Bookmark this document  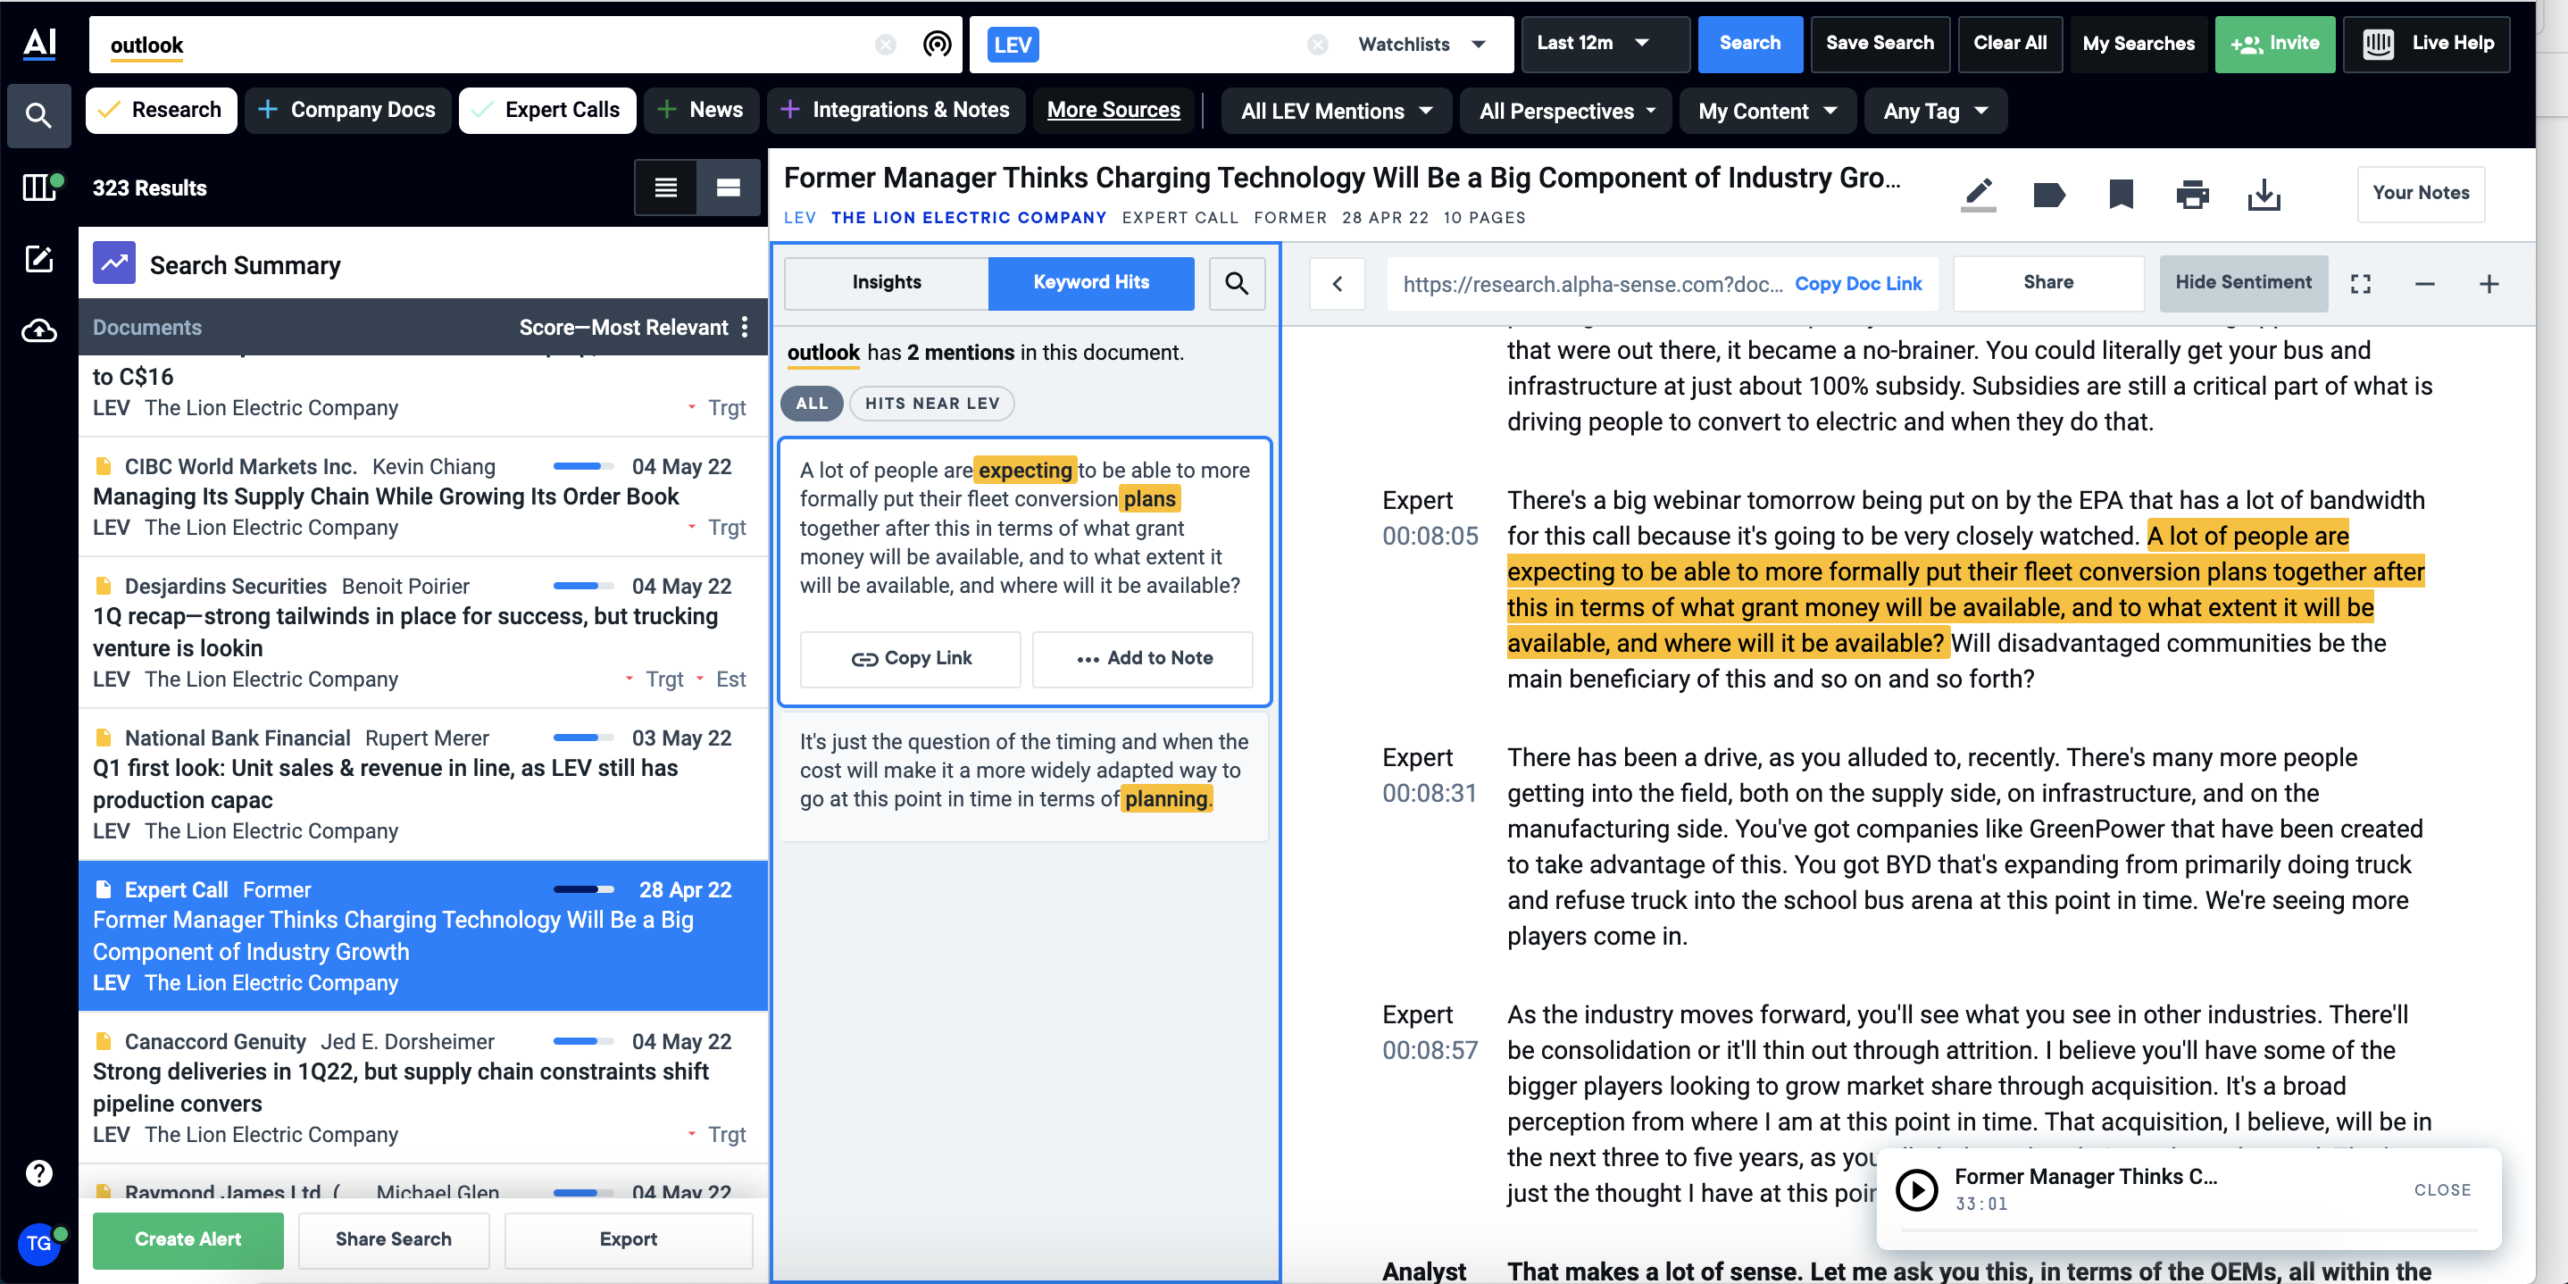(2121, 195)
